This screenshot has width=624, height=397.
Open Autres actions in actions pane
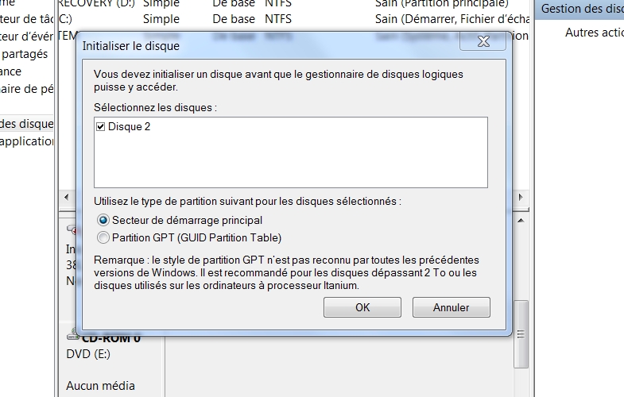click(594, 33)
